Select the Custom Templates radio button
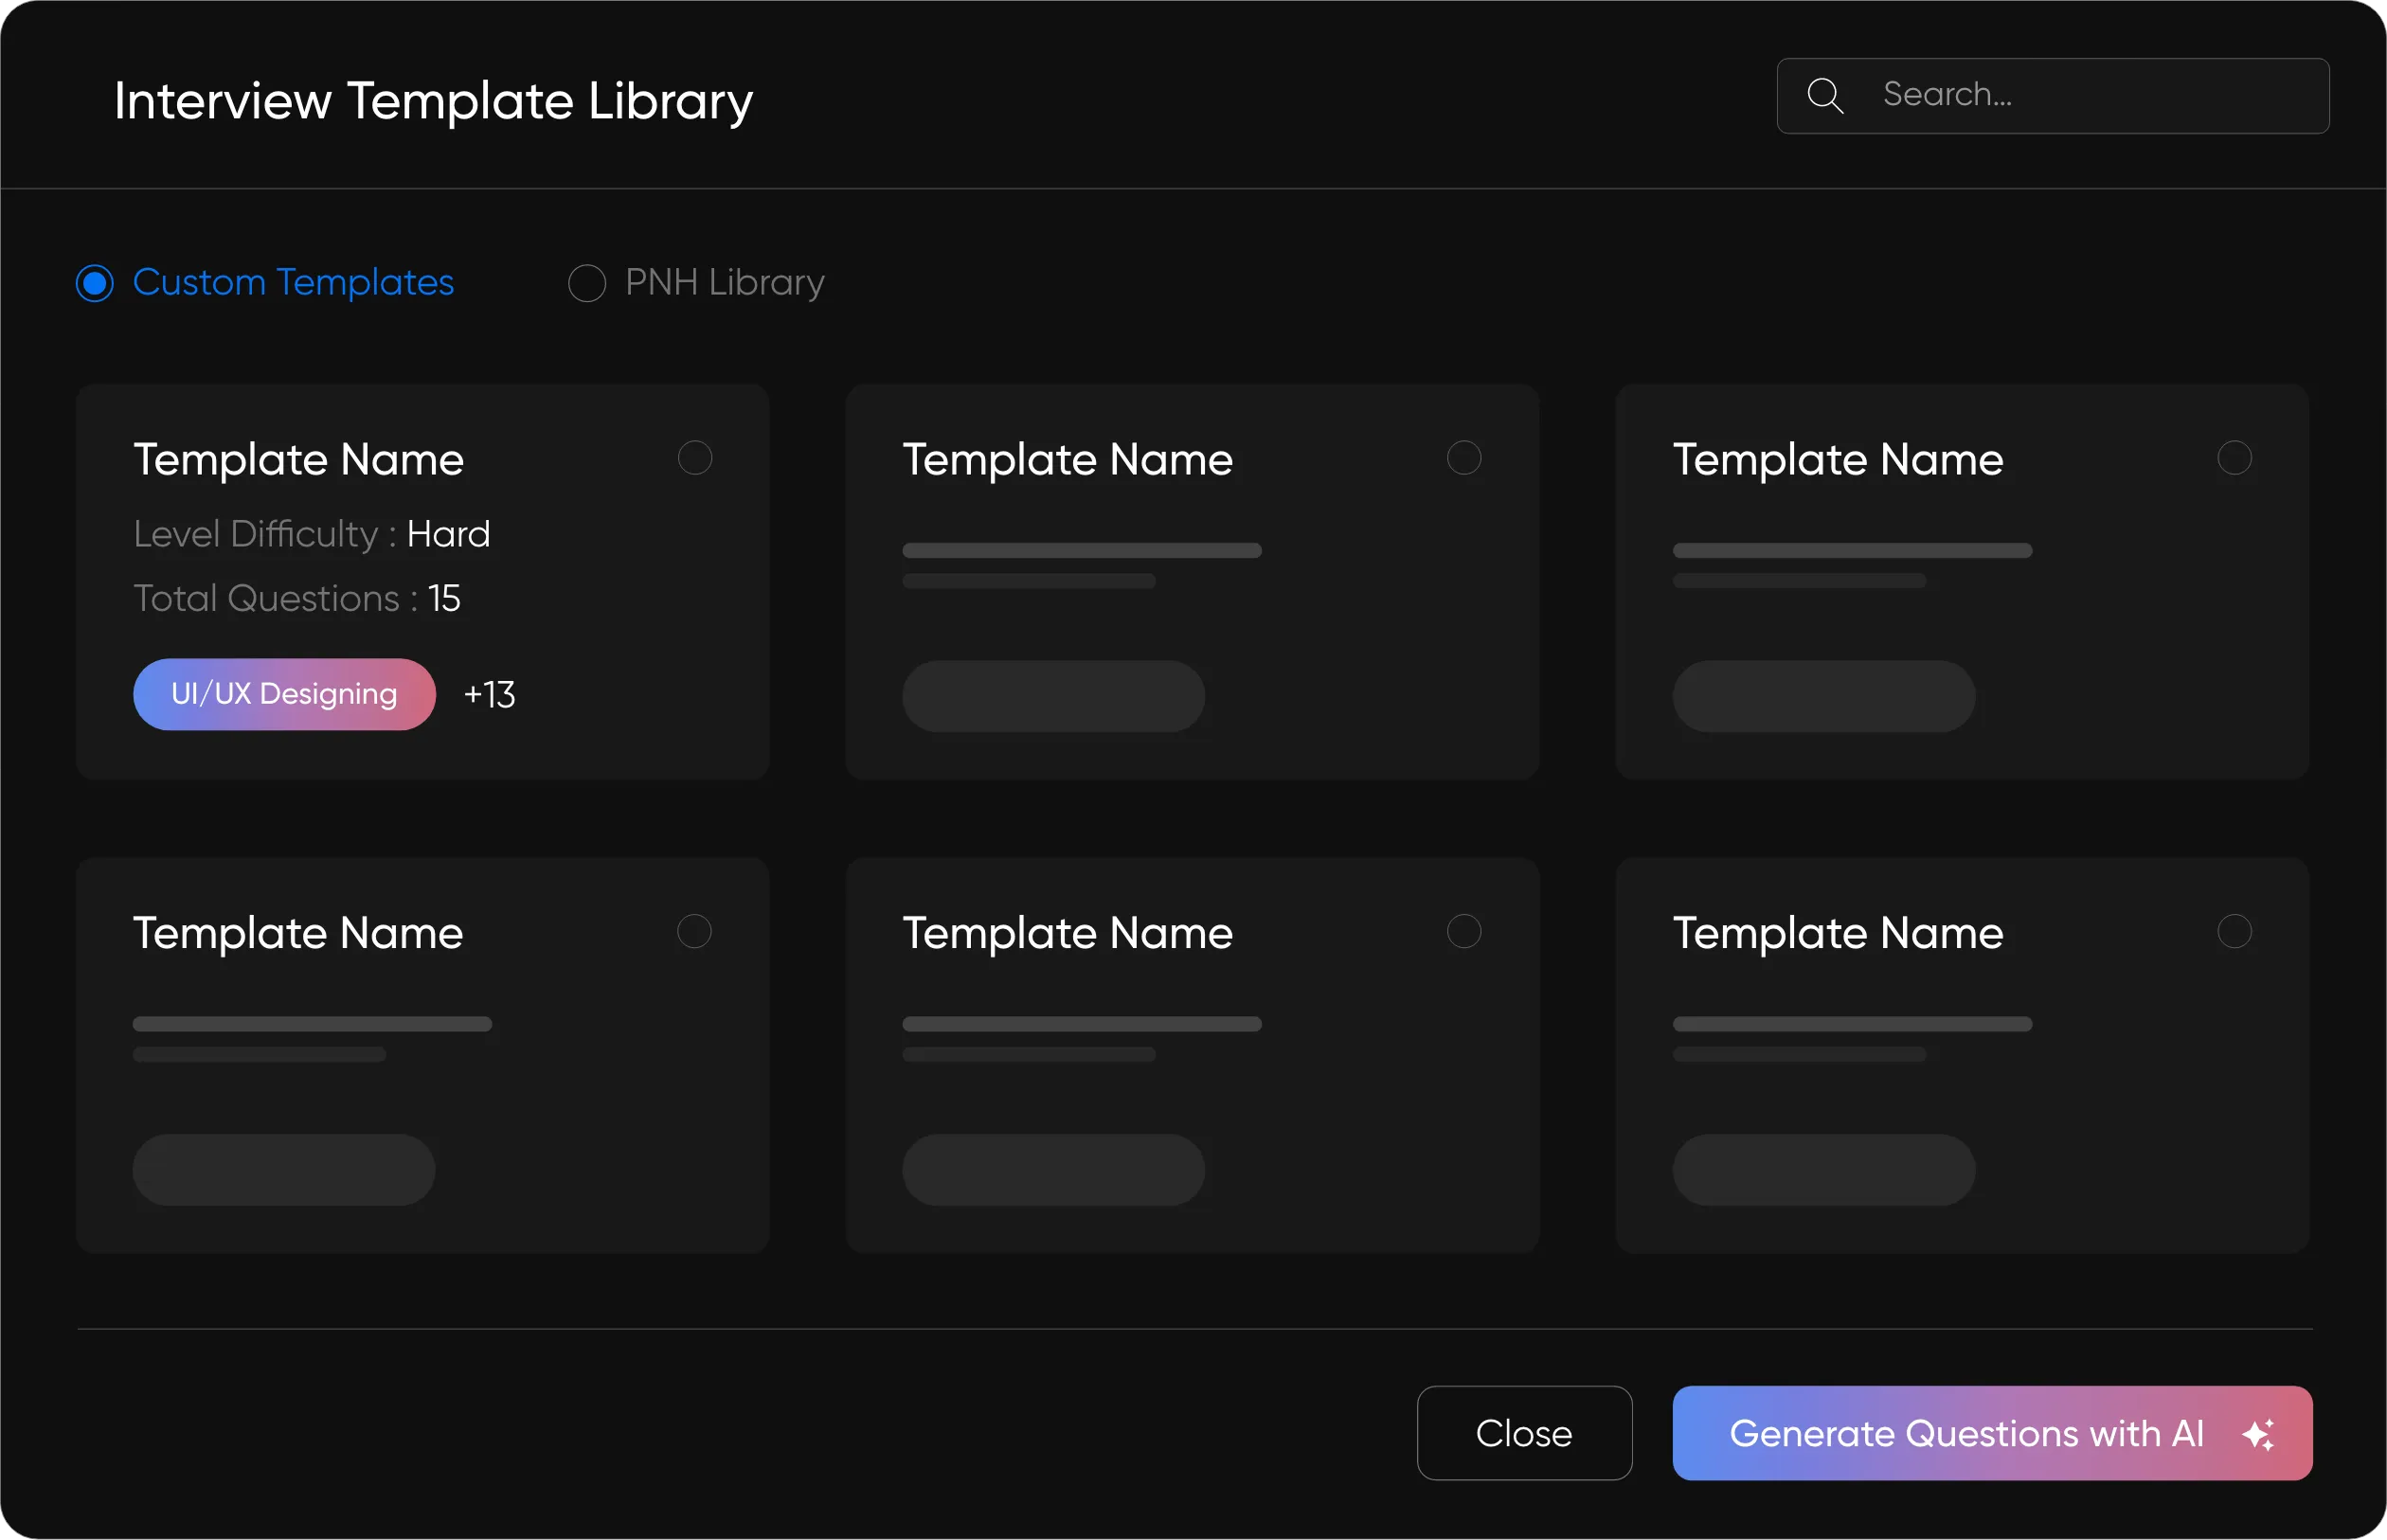Screen dimensions: 2387x1540 click(95, 283)
